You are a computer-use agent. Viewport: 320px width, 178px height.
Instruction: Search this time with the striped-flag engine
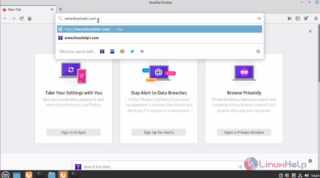pyautogui.click(x=112, y=52)
